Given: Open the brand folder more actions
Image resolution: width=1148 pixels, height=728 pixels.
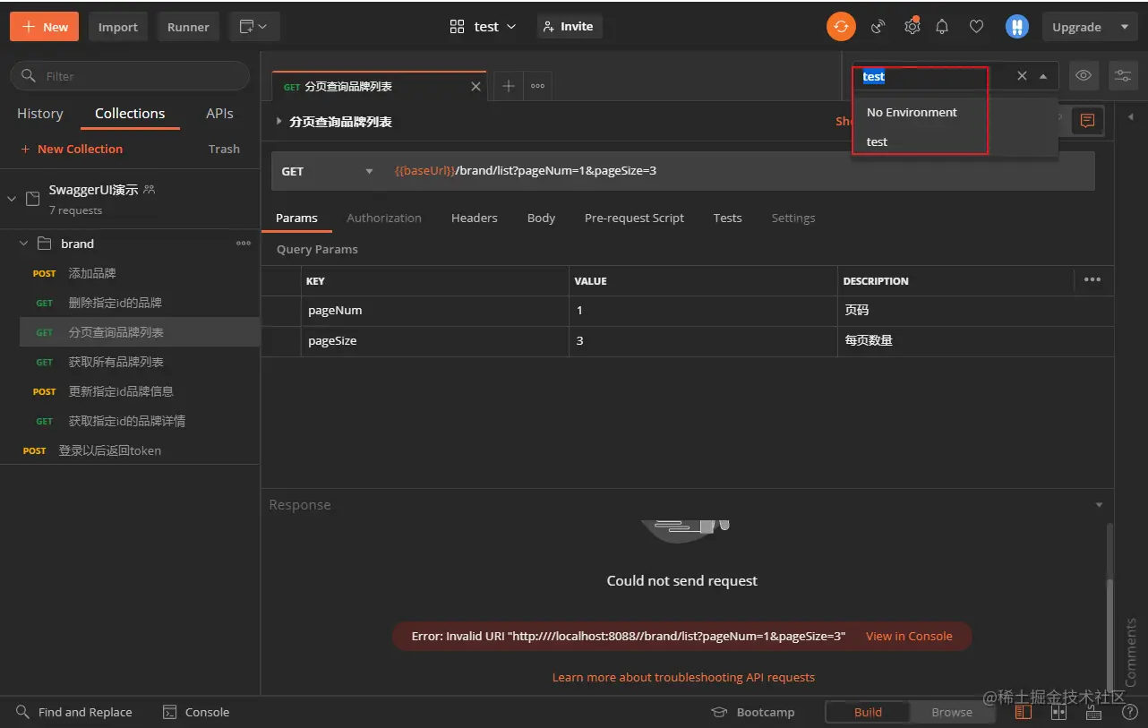Looking at the screenshot, I should [x=244, y=244].
